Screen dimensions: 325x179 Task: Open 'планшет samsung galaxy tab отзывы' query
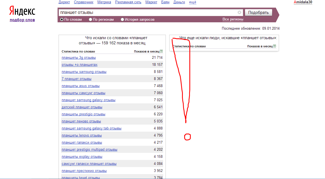pyautogui.click(x=91, y=128)
